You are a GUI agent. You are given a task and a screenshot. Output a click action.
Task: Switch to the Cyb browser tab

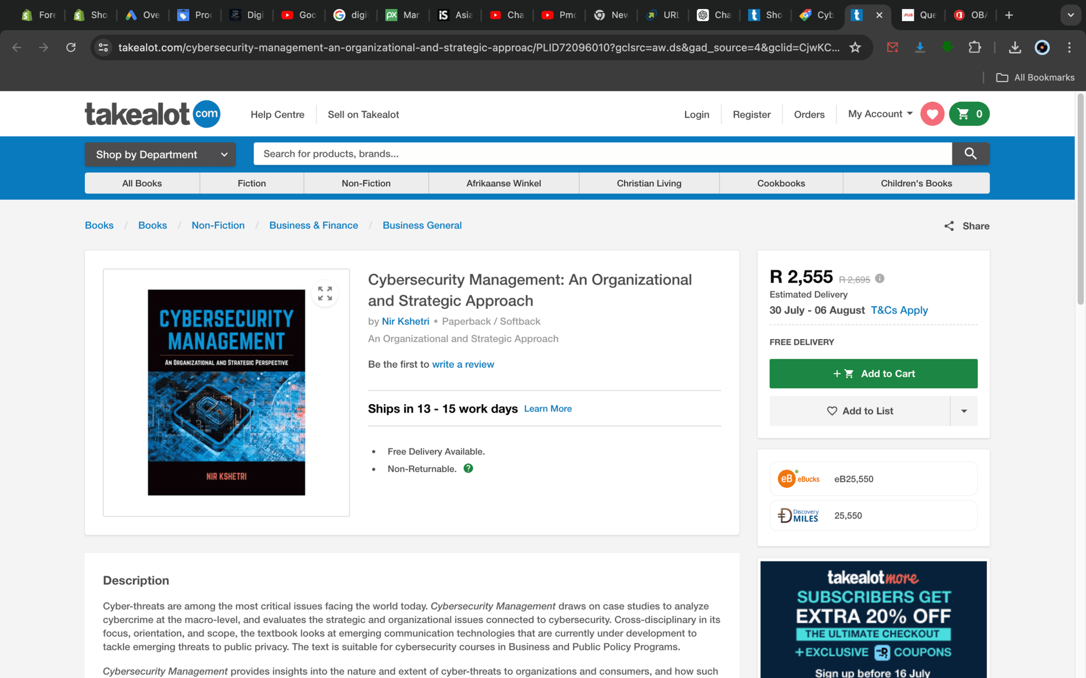click(817, 15)
